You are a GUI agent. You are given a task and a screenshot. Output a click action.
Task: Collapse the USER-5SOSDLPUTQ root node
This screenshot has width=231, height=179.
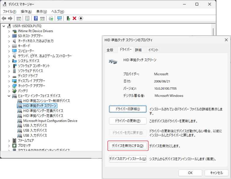[4, 26]
